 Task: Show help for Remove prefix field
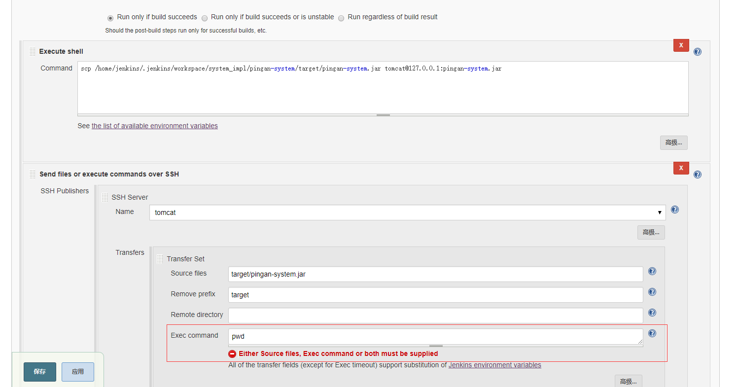coord(652,292)
